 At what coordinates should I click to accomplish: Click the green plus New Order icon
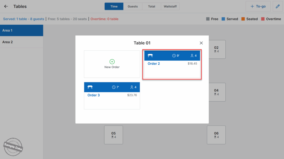112,62
